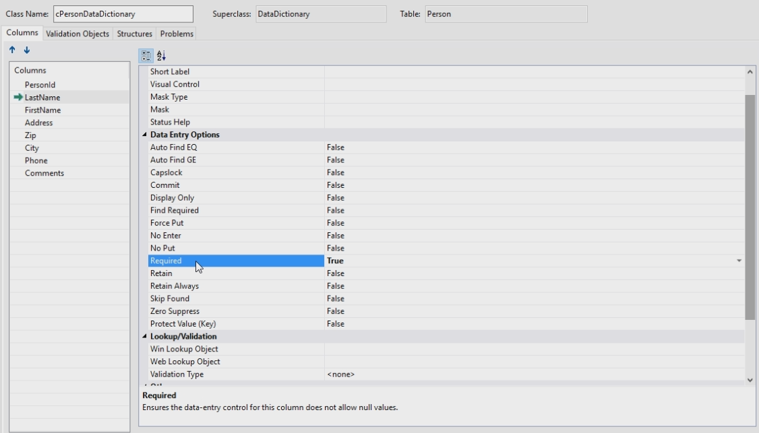The image size is (759, 433).
Task: Open the Structures tab
Action: (134, 34)
